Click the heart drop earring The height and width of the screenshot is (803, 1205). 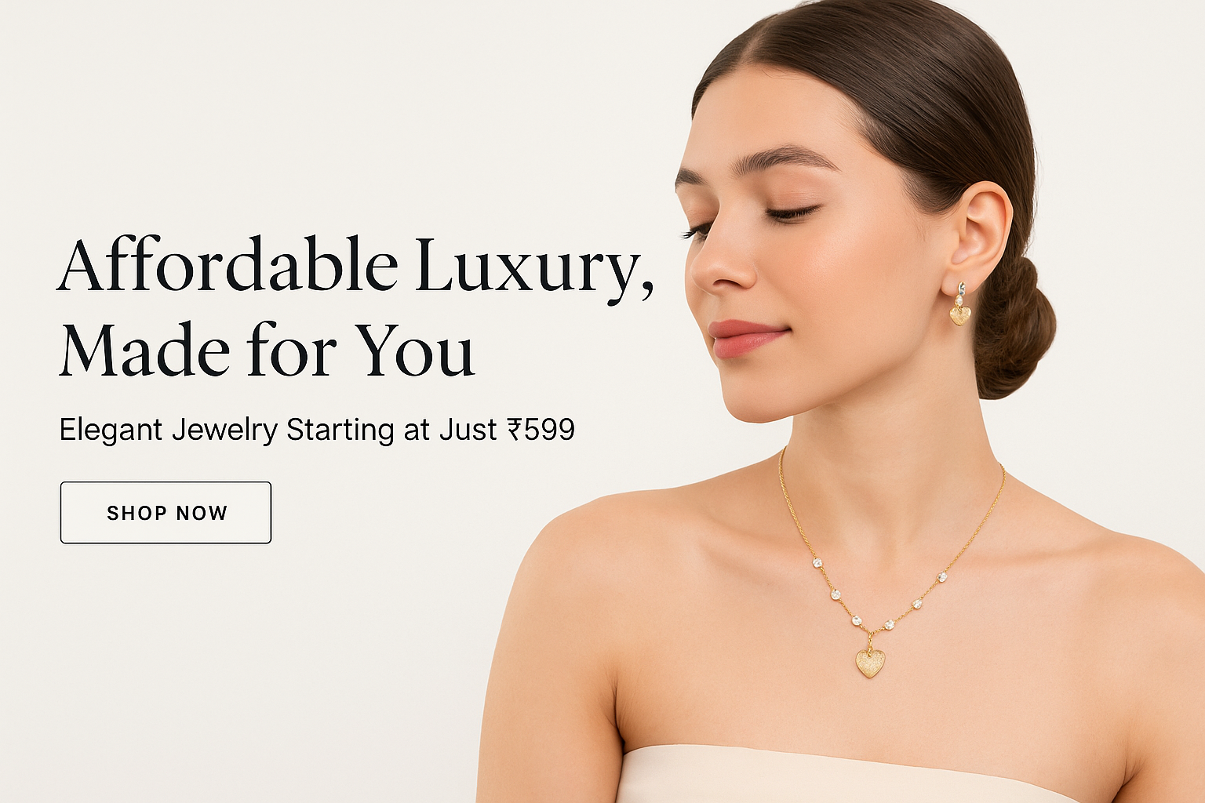pyautogui.click(x=959, y=306)
